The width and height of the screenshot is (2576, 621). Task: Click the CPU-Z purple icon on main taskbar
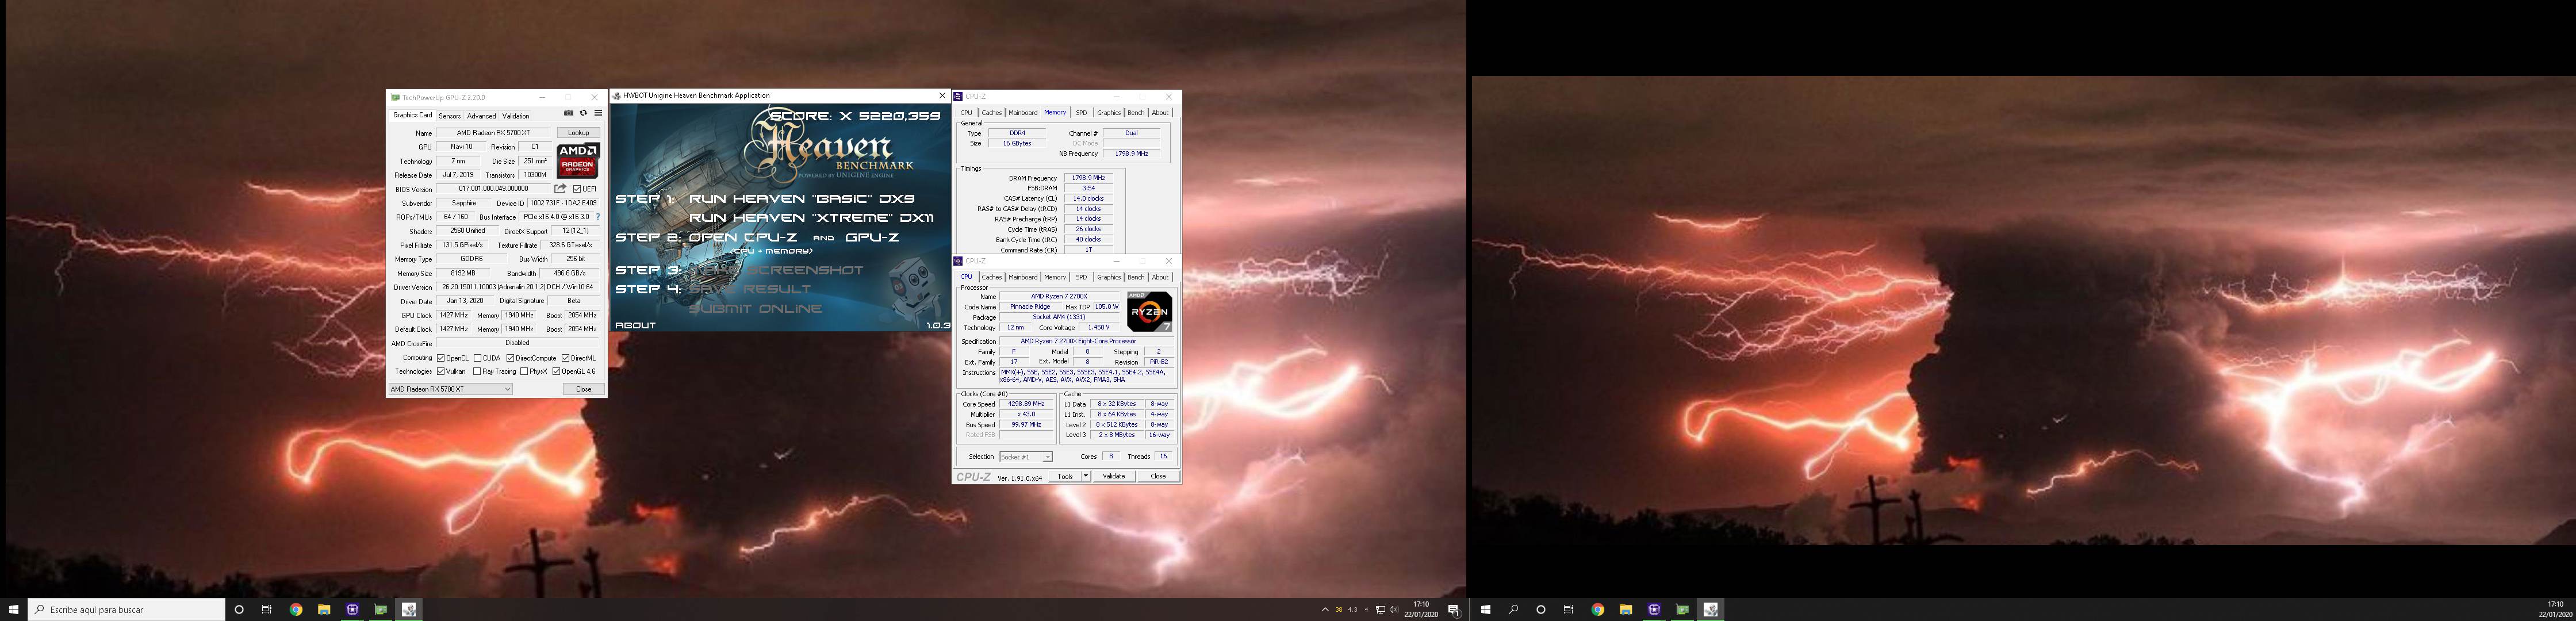352,609
